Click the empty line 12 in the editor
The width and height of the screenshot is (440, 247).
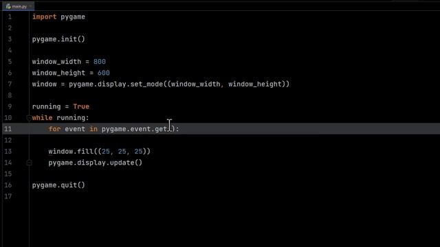[x=234, y=140]
